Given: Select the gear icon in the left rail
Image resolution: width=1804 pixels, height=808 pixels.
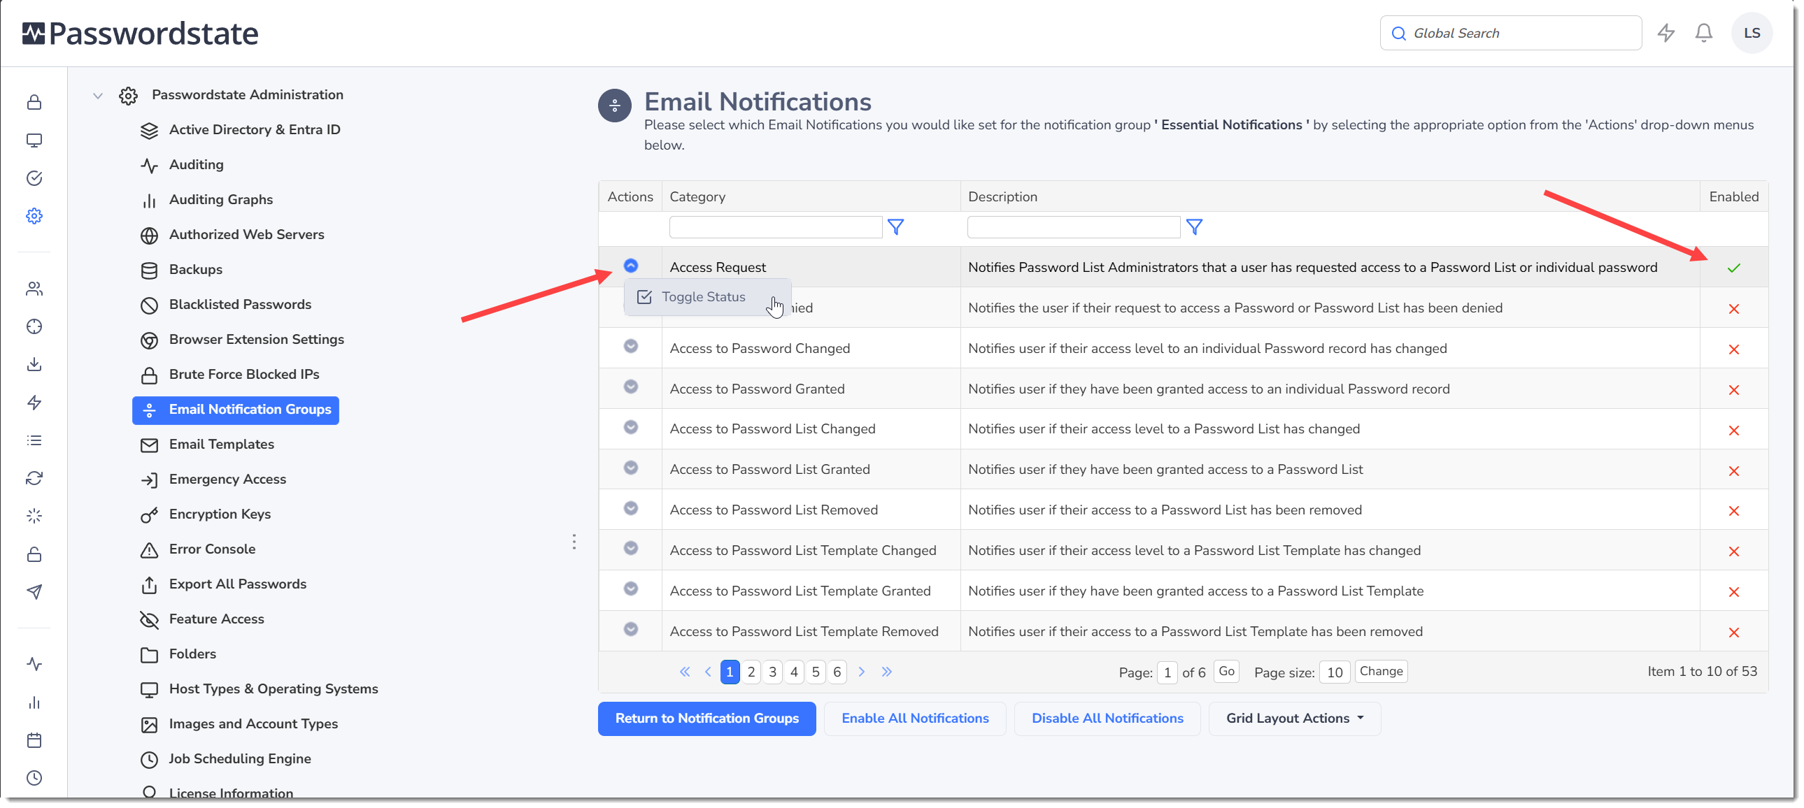Looking at the screenshot, I should tap(34, 216).
